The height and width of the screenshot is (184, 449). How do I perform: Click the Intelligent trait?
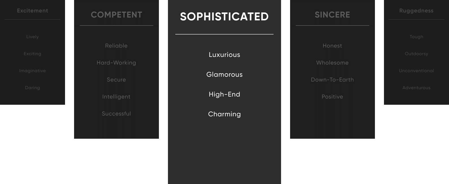click(116, 97)
